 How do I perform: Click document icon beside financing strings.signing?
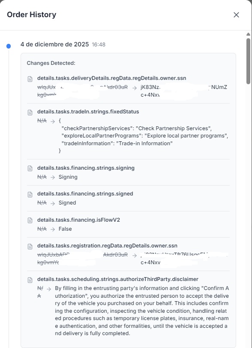tap(30, 169)
